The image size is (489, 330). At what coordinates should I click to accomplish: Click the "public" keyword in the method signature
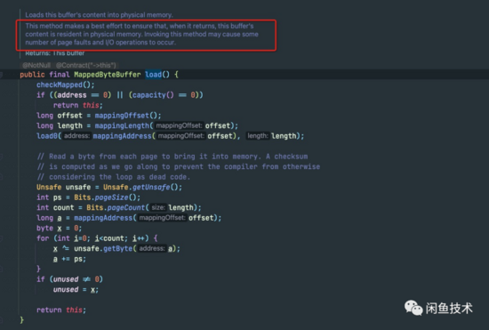coord(32,75)
